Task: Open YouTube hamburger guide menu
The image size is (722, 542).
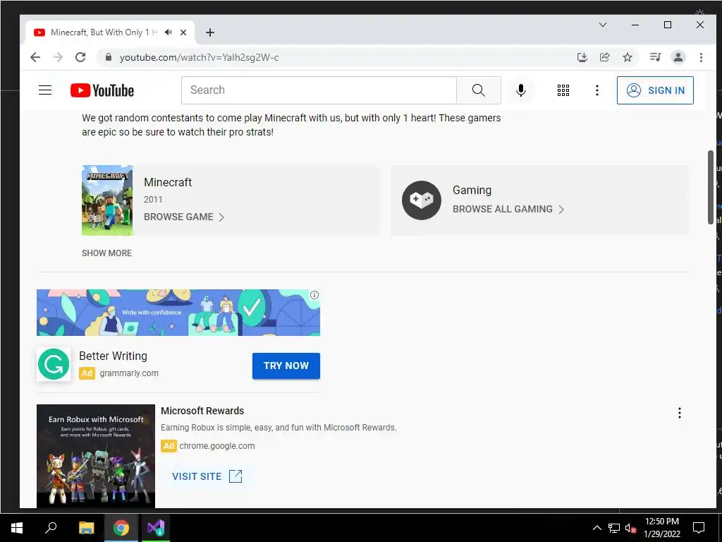Action: [45, 90]
